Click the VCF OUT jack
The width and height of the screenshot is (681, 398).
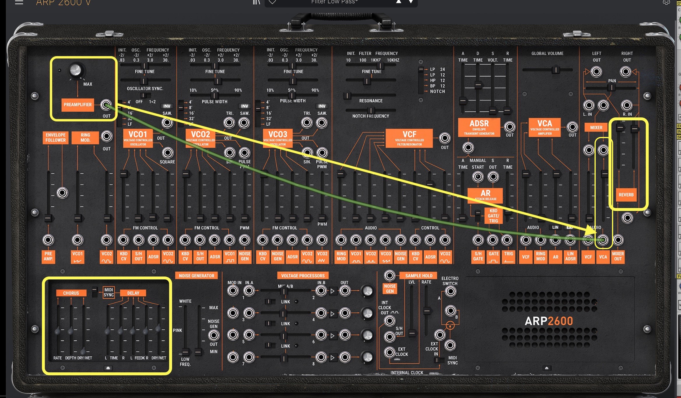pos(445,138)
